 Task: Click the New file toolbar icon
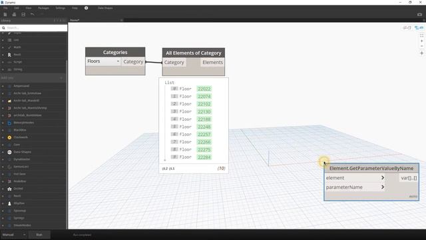tap(5, 15)
